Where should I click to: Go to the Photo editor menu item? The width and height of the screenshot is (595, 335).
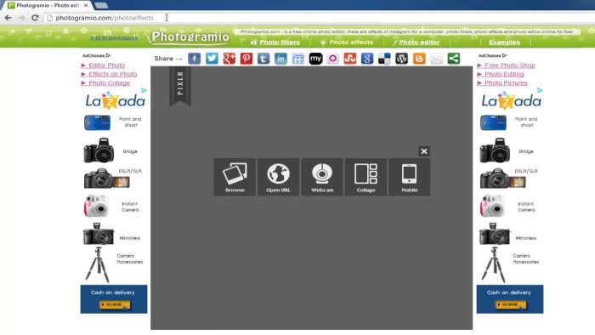pos(419,43)
